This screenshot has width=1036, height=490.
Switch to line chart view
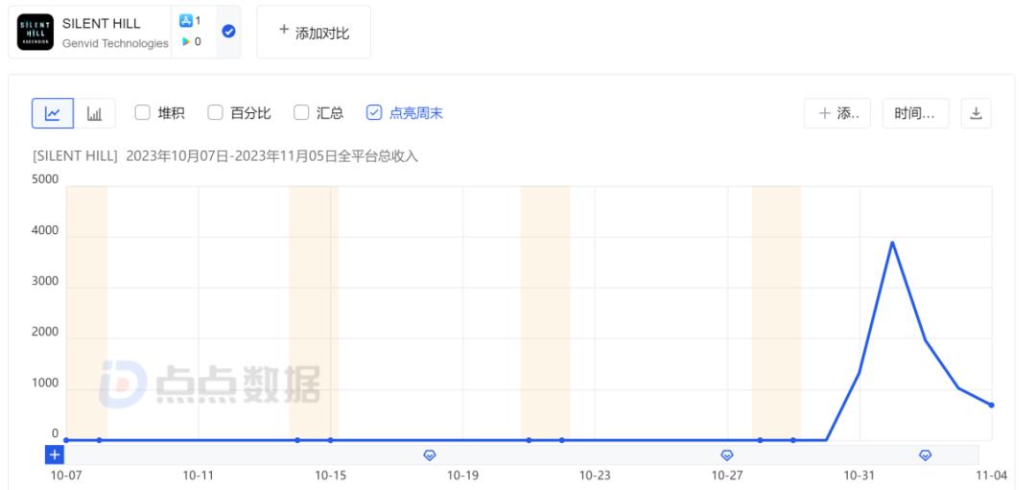(52, 113)
